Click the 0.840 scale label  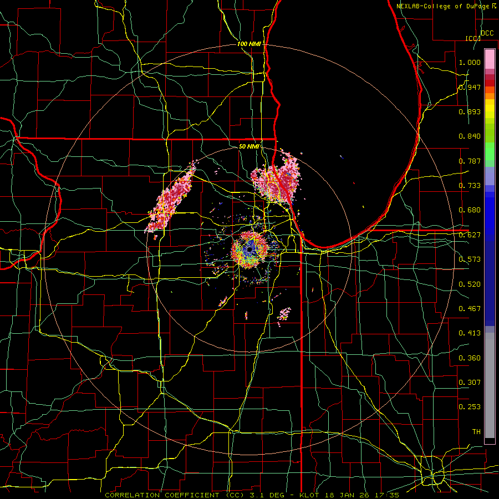point(470,136)
